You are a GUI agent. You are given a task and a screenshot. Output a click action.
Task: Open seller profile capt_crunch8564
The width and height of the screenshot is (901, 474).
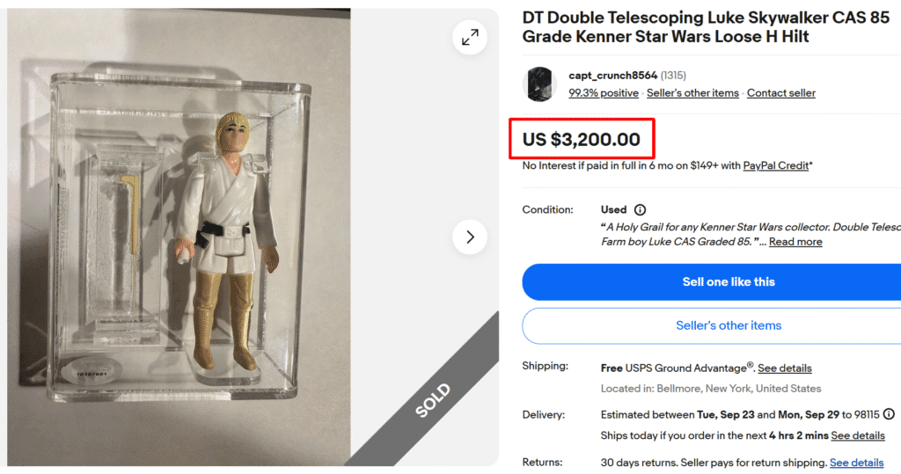612,76
